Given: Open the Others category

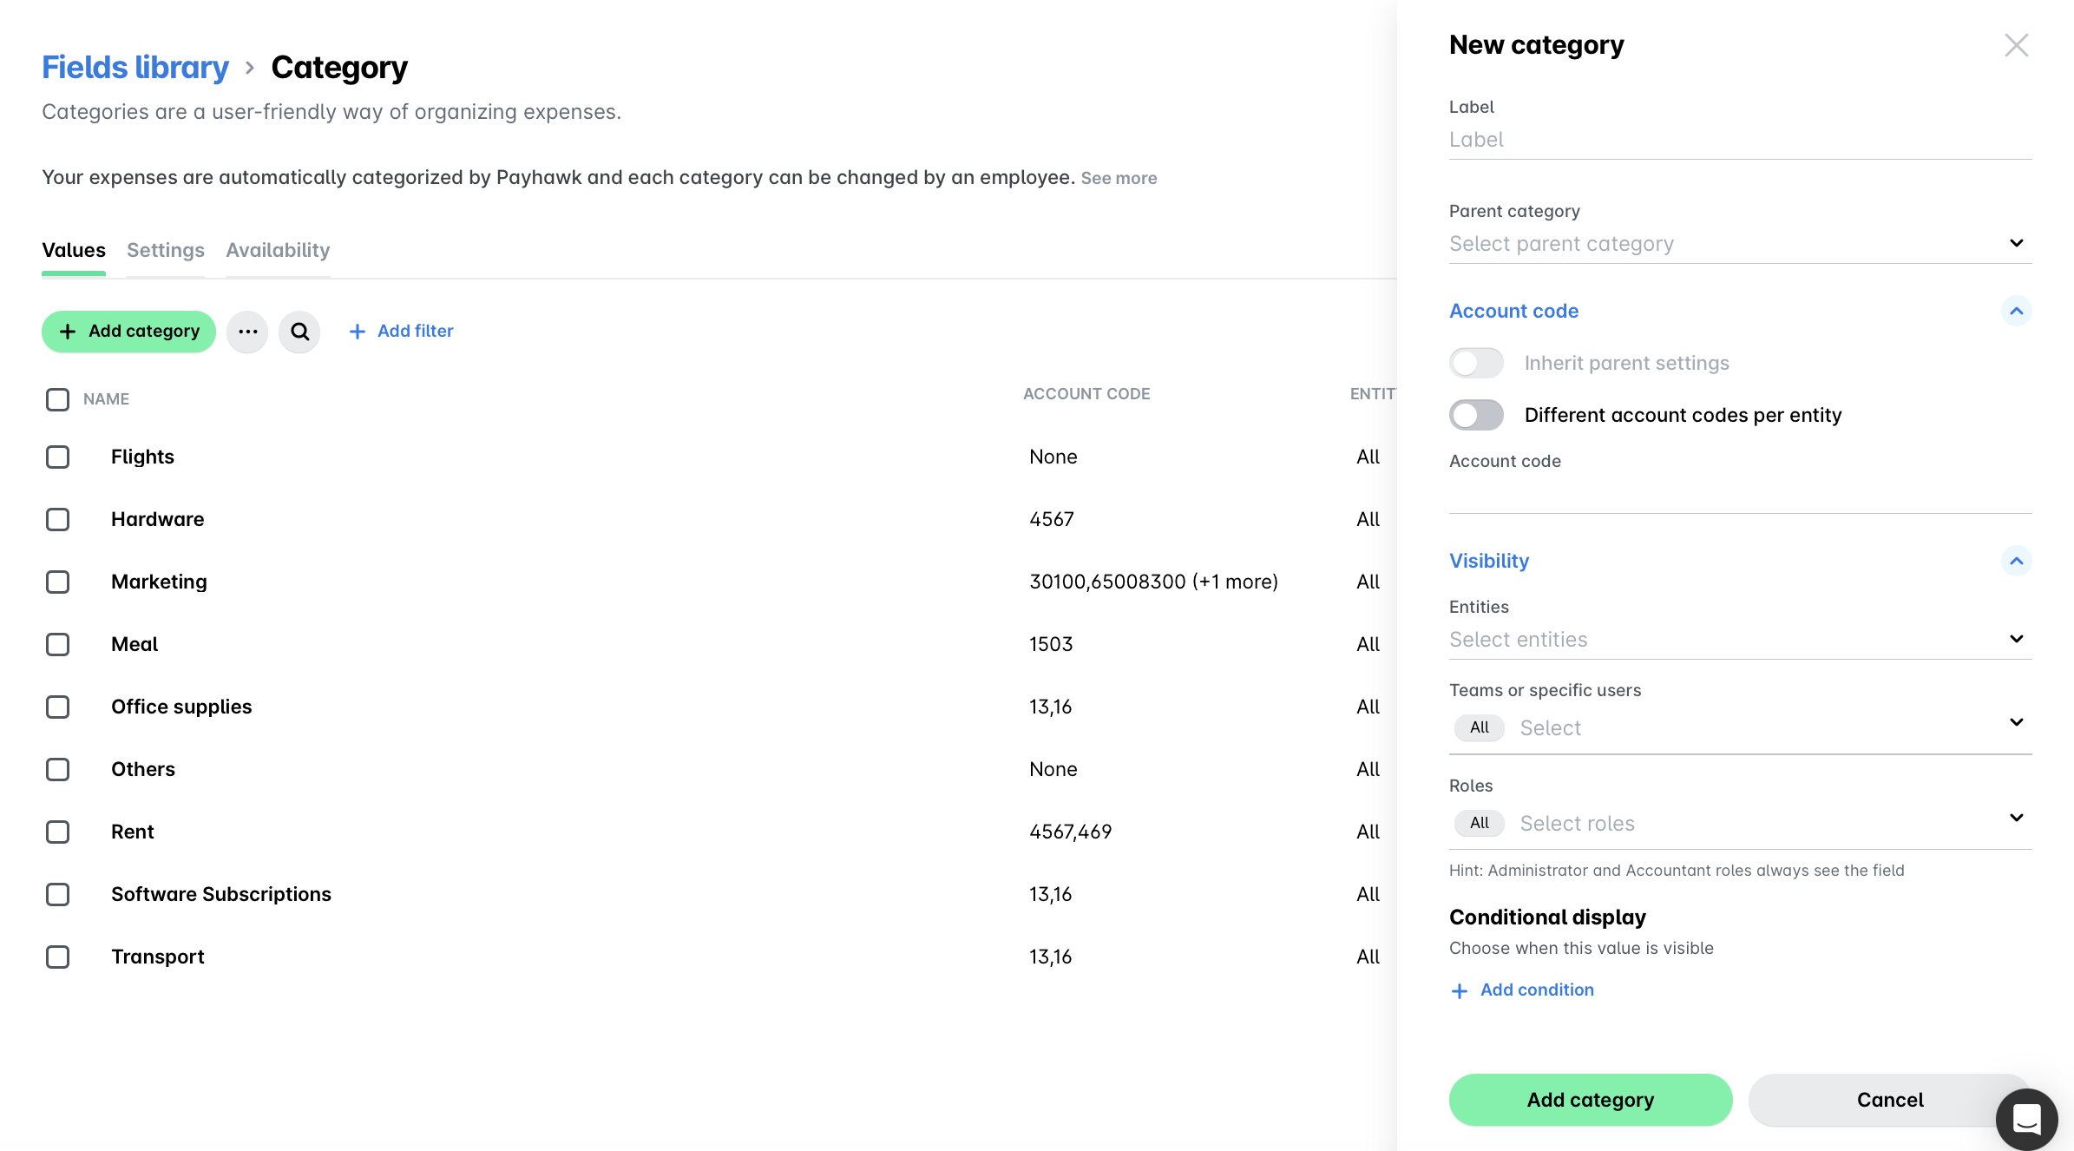Looking at the screenshot, I should pos(143,769).
